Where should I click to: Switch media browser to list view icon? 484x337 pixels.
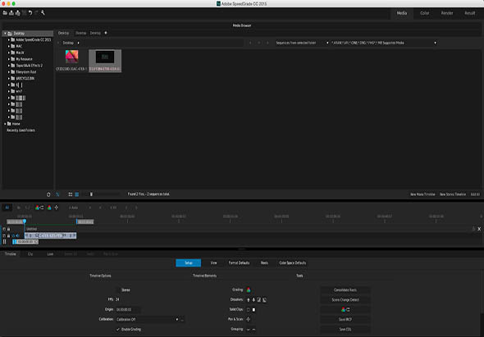coord(77,194)
